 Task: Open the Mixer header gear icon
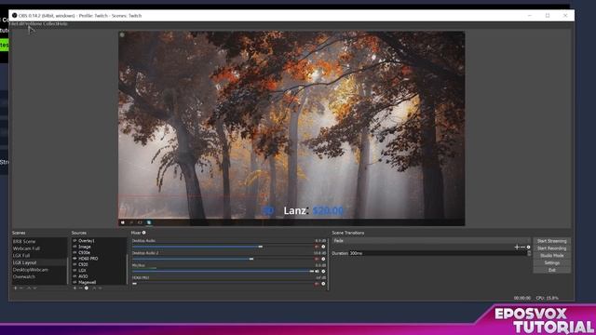click(144, 233)
